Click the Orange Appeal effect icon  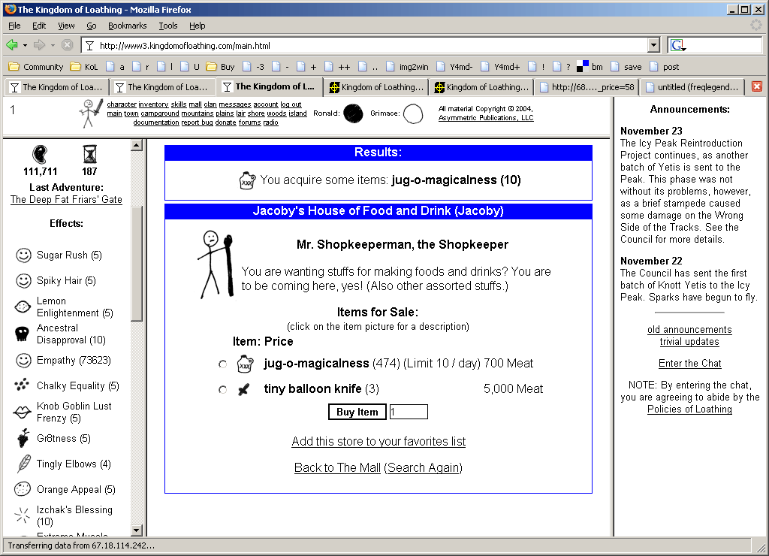click(x=23, y=489)
